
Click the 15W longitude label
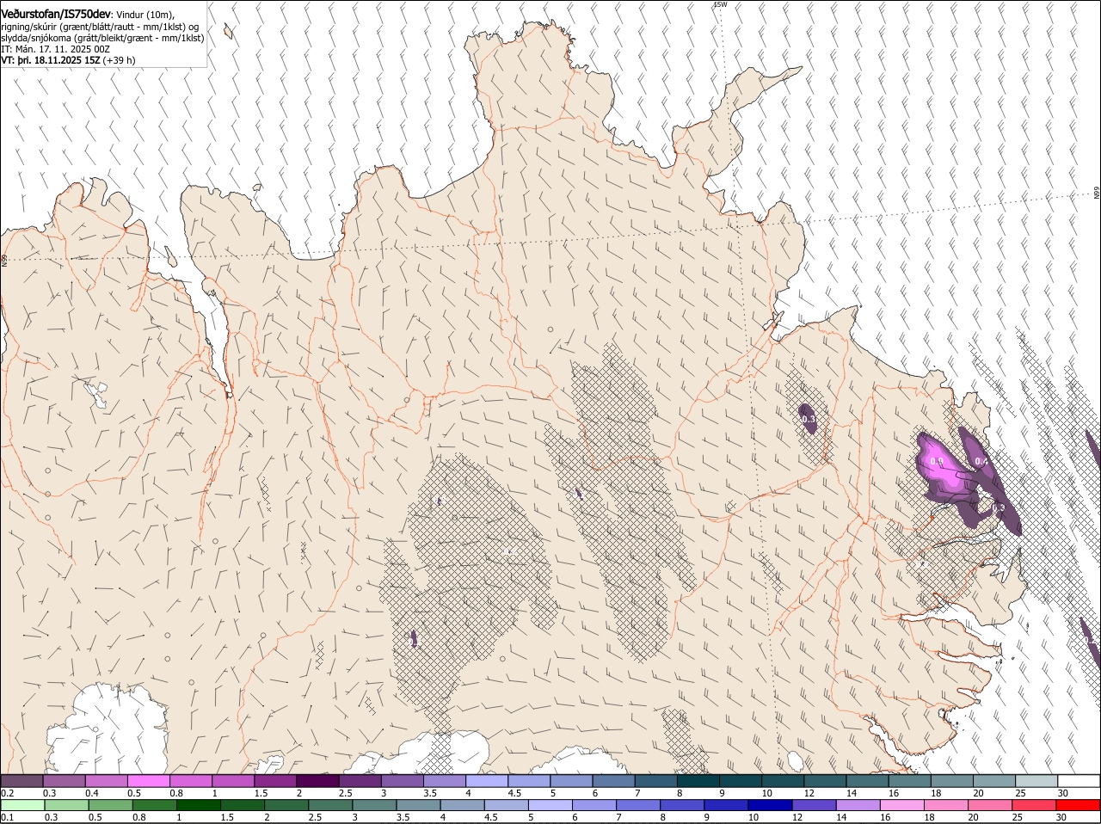click(721, 4)
